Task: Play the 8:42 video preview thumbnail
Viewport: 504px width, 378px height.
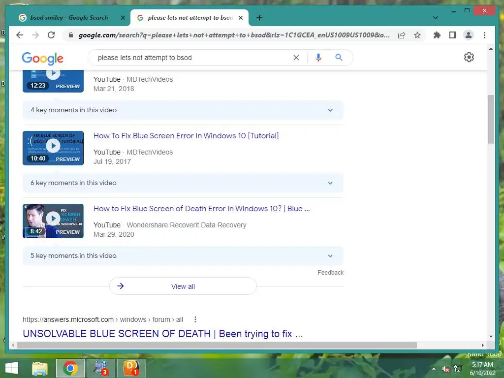Action: [x=53, y=221]
